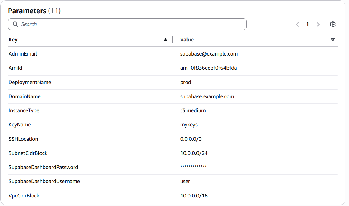Viewport: 349px width, 206px height.
Task: Select the SSHLocation key
Action: 23,139
